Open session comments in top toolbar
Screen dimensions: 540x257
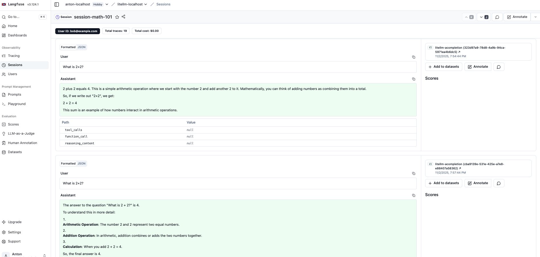(497, 17)
